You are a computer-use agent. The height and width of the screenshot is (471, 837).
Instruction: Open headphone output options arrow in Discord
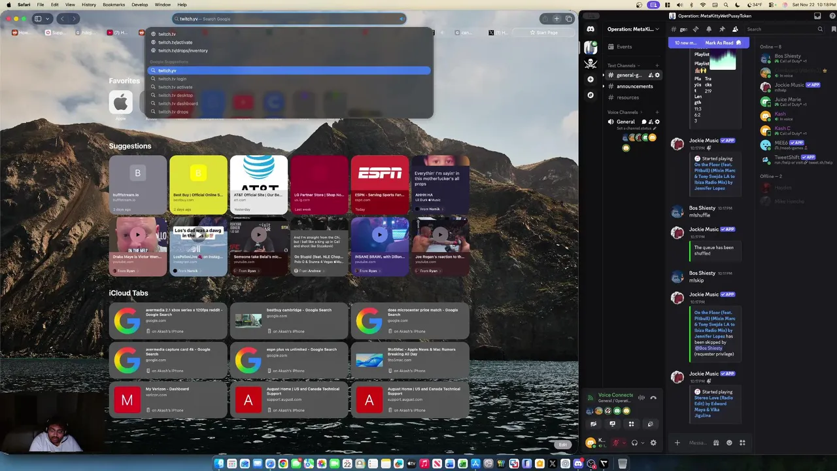(x=642, y=443)
